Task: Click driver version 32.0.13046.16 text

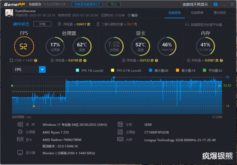Action: pos(60,146)
